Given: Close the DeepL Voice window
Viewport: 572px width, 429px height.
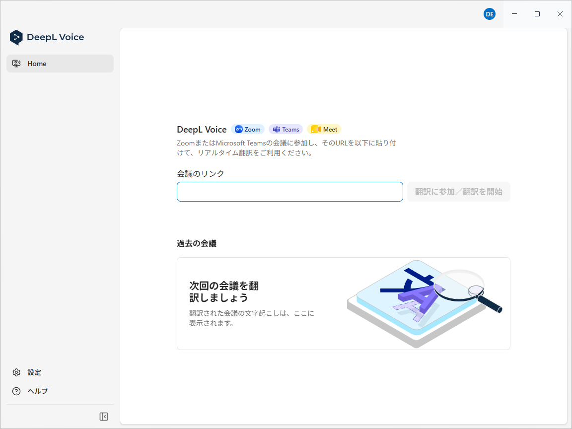Looking at the screenshot, I should [x=560, y=14].
